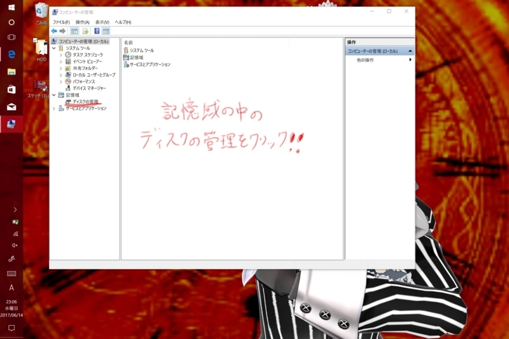Viewport: 509px width, 339px height.
Task: Open File Explorer from the taskbar
Action: (11, 72)
